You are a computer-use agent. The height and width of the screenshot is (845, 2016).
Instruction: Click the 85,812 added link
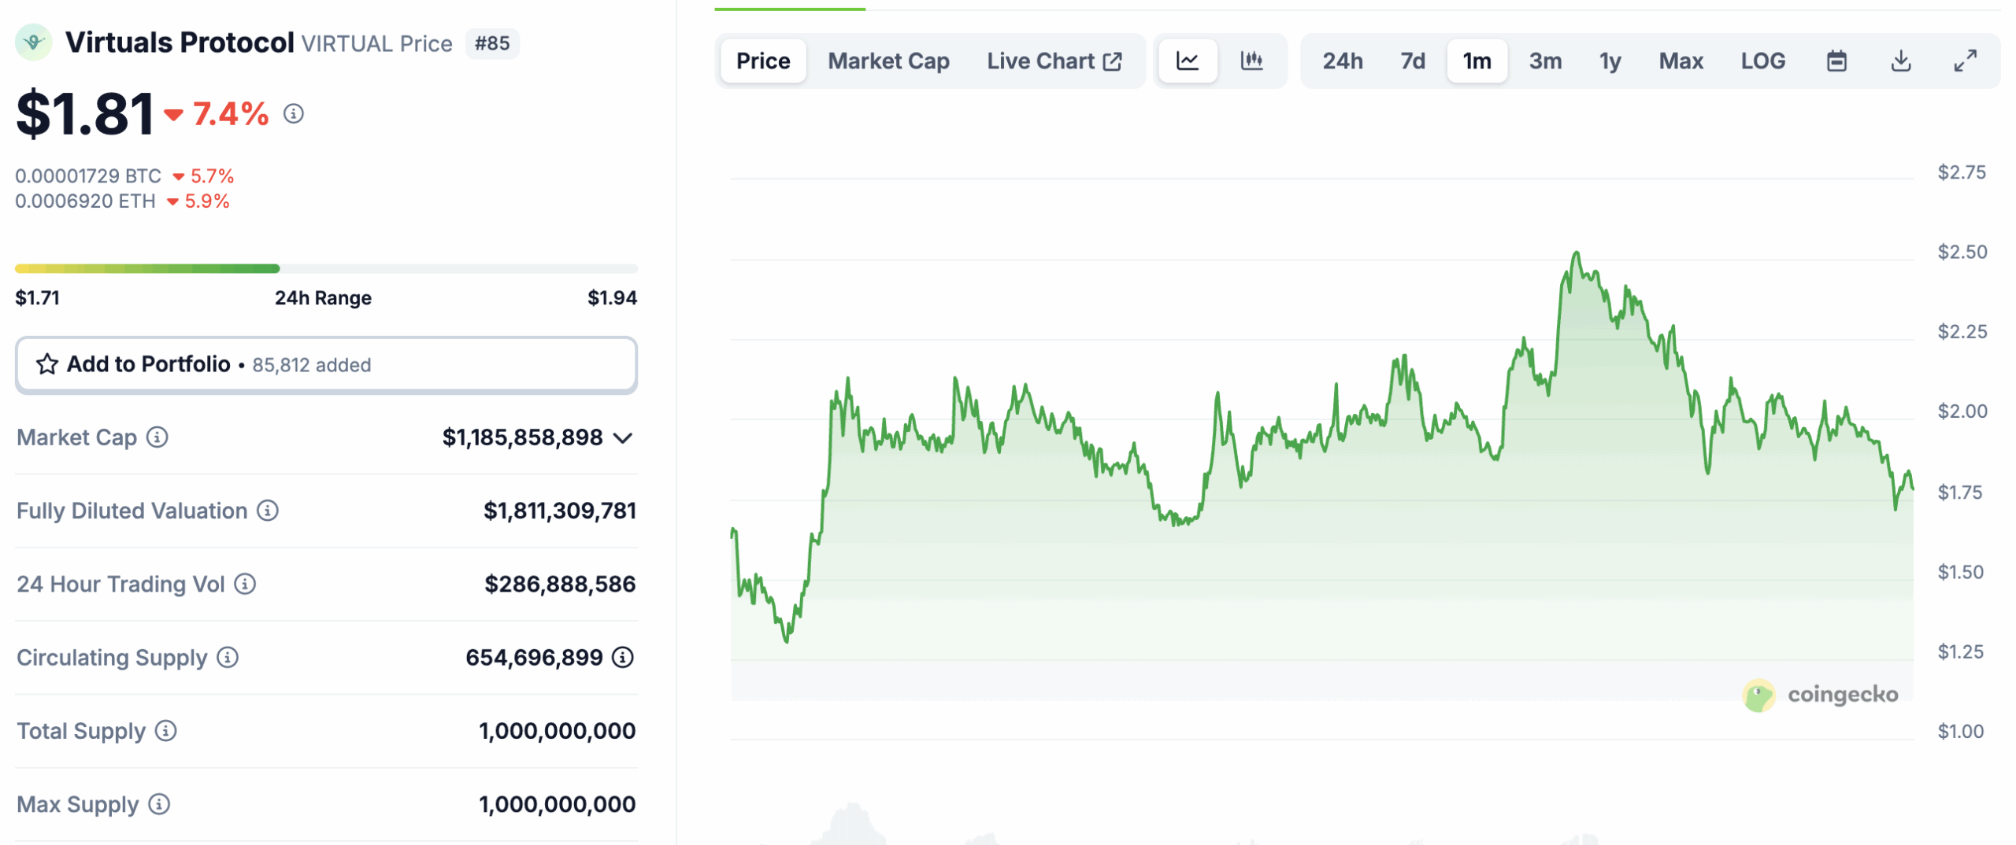click(312, 364)
